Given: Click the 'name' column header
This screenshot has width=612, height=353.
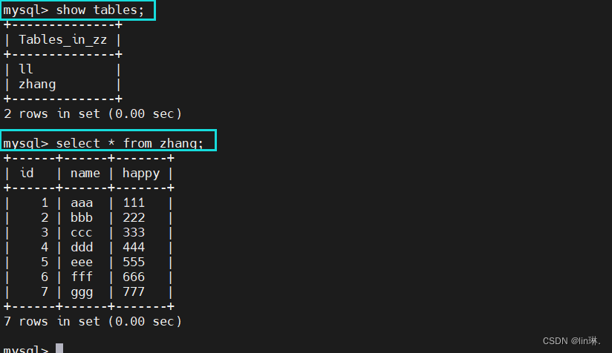Looking at the screenshot, I should pos(85,173).
